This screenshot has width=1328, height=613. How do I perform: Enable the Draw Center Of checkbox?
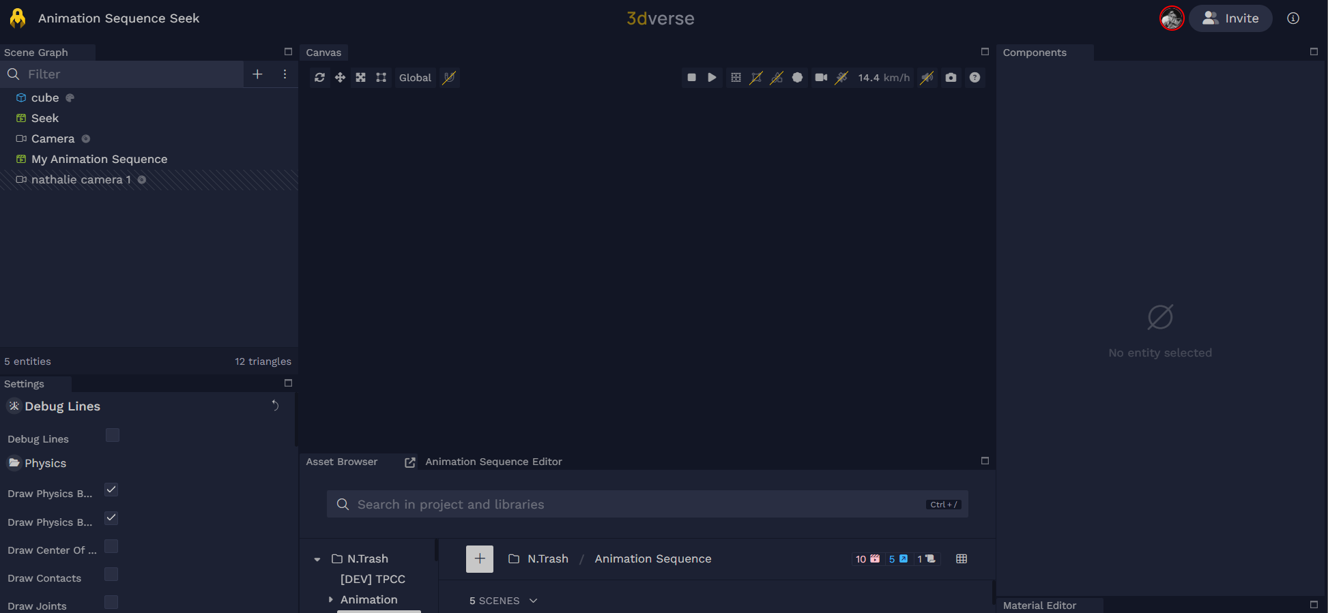pyautogui.click(x=111, y=546)
